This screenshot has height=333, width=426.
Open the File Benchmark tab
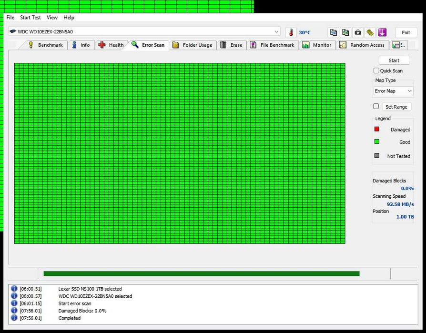(x=273, y=45)
